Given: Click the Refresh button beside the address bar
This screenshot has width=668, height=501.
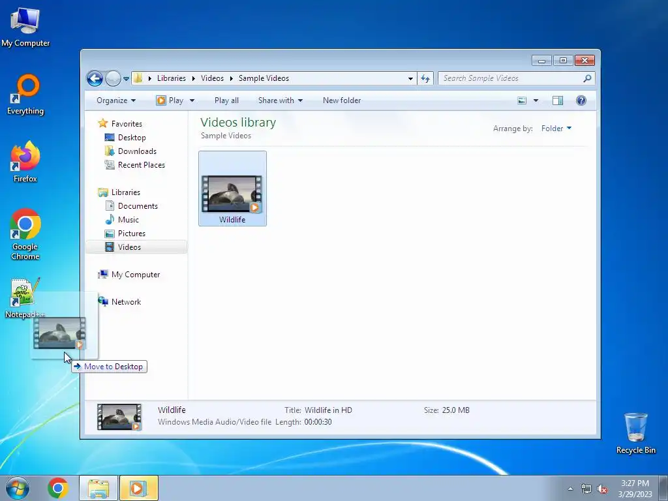Looking at the screenshot, I should [425, 78].
